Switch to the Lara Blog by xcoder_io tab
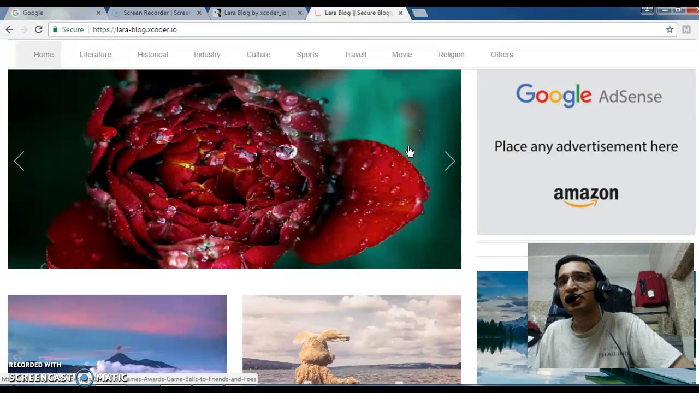699x393 pixels. pyautogui.click(x=254, y=13)
